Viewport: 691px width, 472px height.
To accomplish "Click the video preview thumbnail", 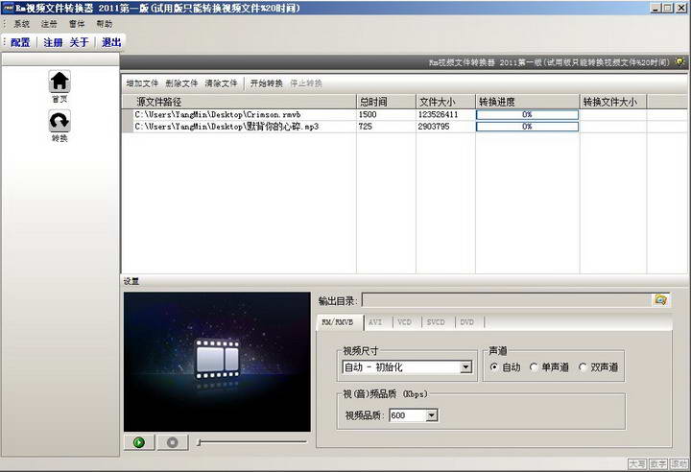I will tap(217, 362).
